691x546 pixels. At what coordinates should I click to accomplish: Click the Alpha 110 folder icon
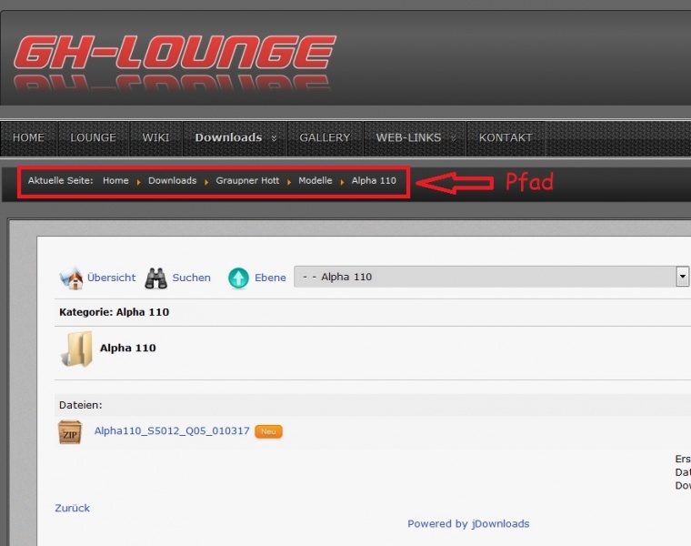pyautogui.click(x=76, y=349)
